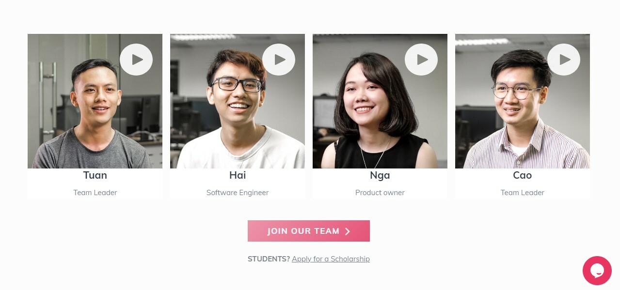
Task: Click the name Nga under the photo
Action: point(380,176)
